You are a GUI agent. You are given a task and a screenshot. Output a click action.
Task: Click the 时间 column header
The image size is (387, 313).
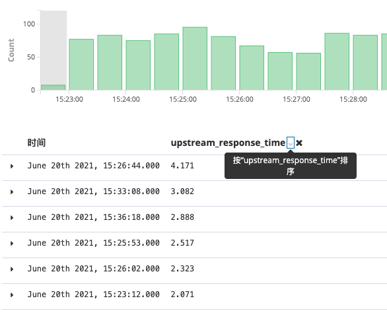click(36, 143)
